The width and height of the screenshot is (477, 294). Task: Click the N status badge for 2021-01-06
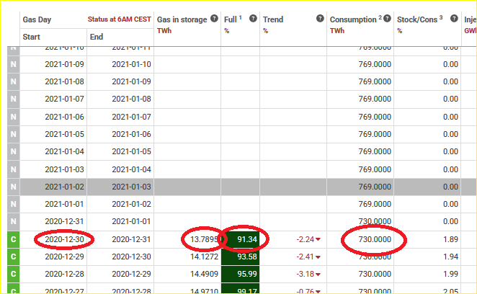click(x=14, y=117)
